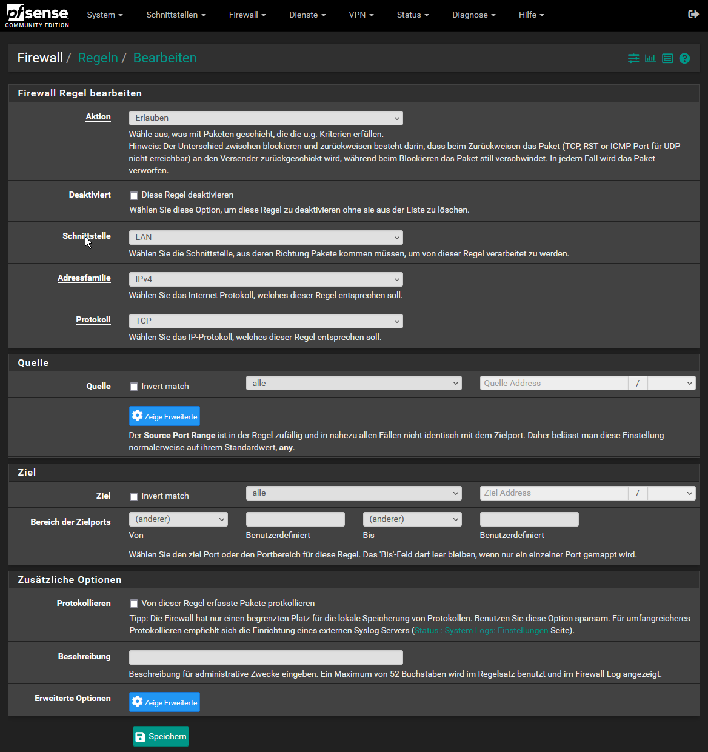Open the VPN menu
The image size is (708, 752).
pyautogui.click(x=361, y=15)
